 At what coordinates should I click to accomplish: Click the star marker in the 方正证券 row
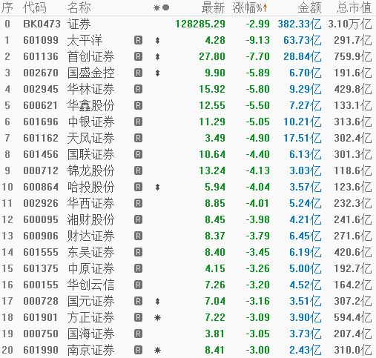(157, 317)
